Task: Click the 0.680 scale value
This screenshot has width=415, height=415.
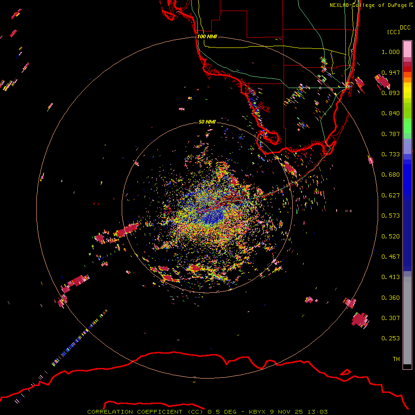Action: (x=391, y=175)
